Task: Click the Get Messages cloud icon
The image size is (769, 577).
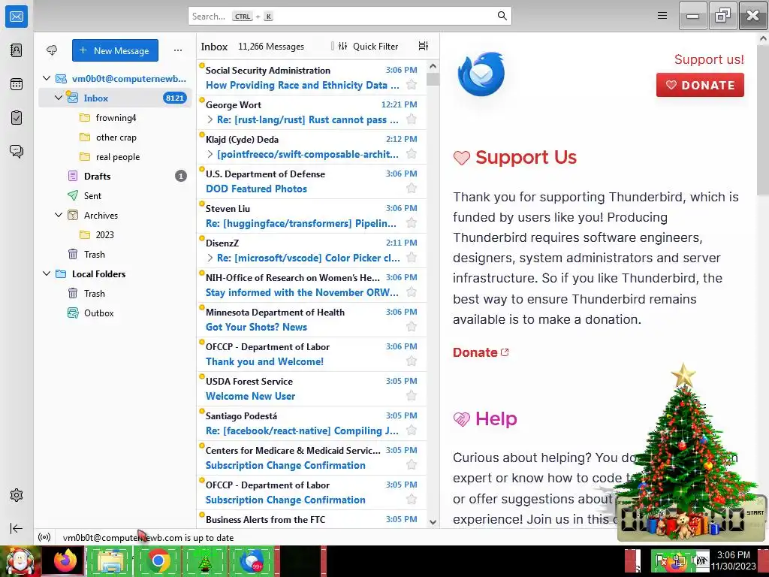Action: [52, 50]
